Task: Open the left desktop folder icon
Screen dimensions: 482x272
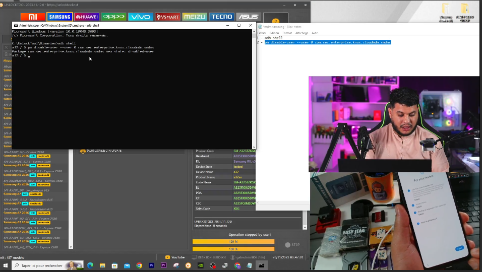Action: (x=446, y=13)
